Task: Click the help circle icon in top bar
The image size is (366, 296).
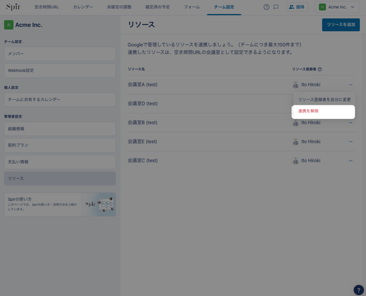Action: [267, 7]
